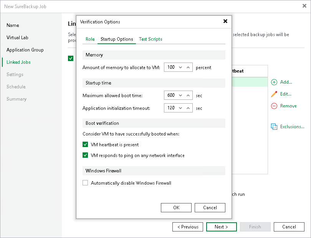
Task: Click the pencil Edit icon
Action: coord(274,94)
